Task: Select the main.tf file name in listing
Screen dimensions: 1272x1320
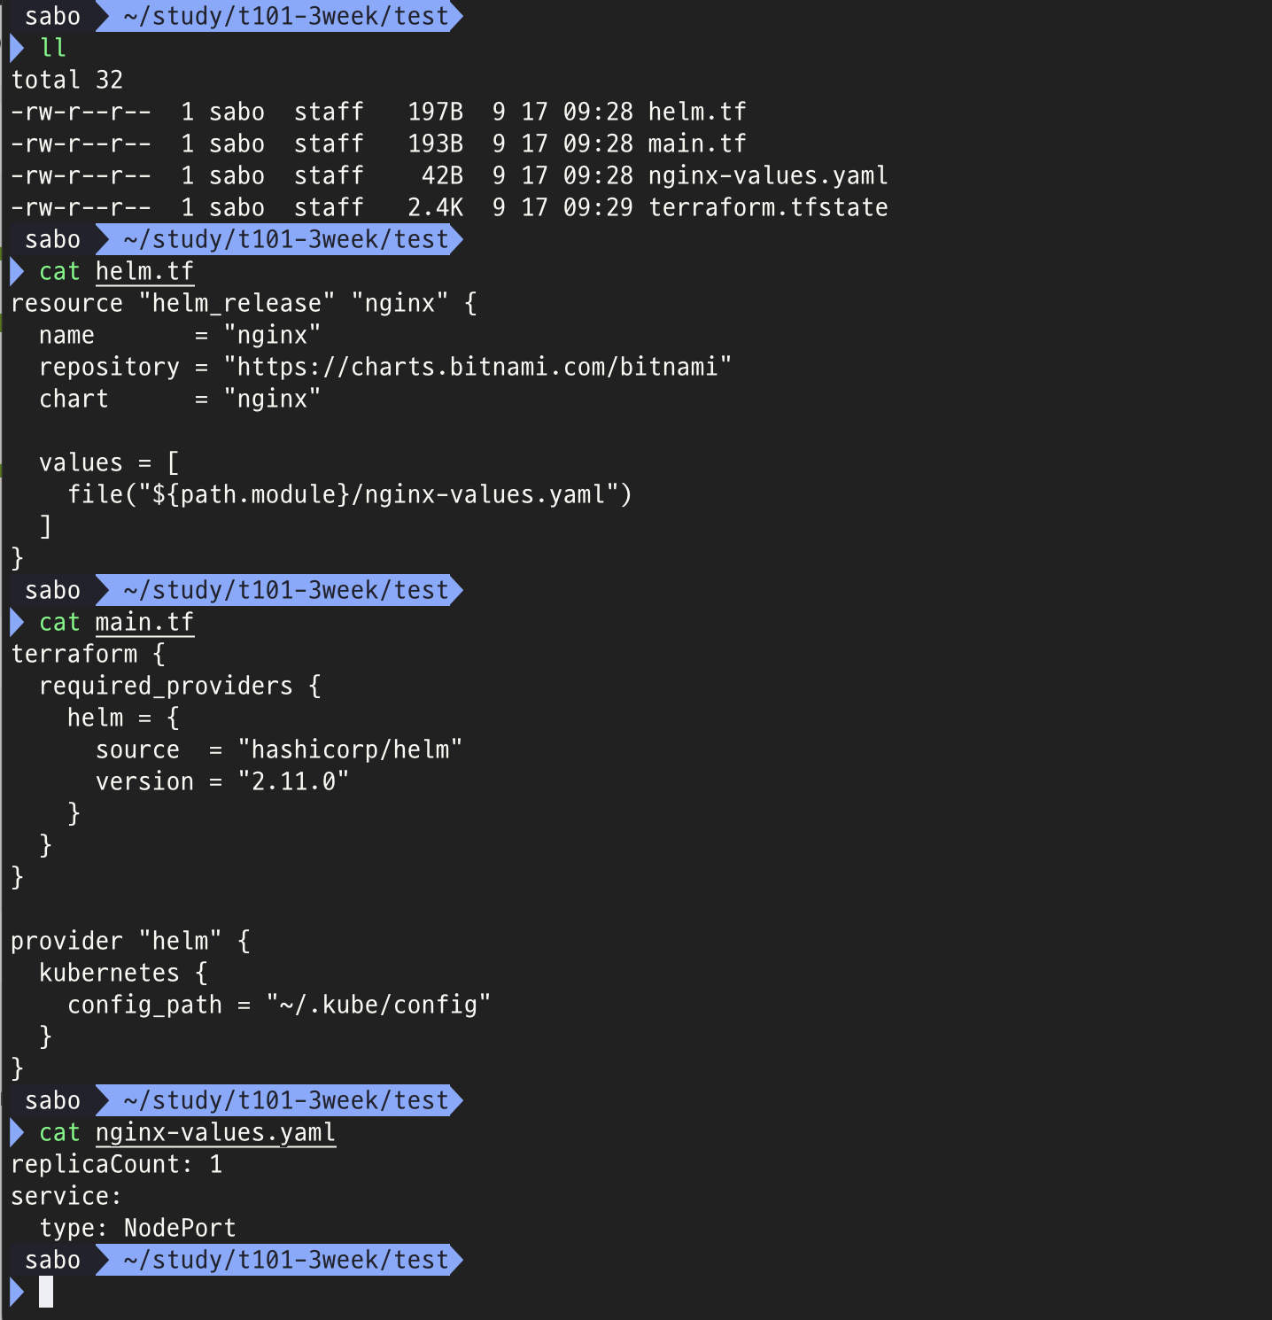Action: [x=697, y=144]
